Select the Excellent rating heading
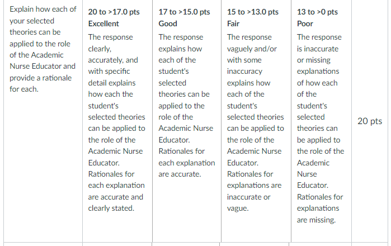This screenshot has width=391, height=246. point(103,23)
